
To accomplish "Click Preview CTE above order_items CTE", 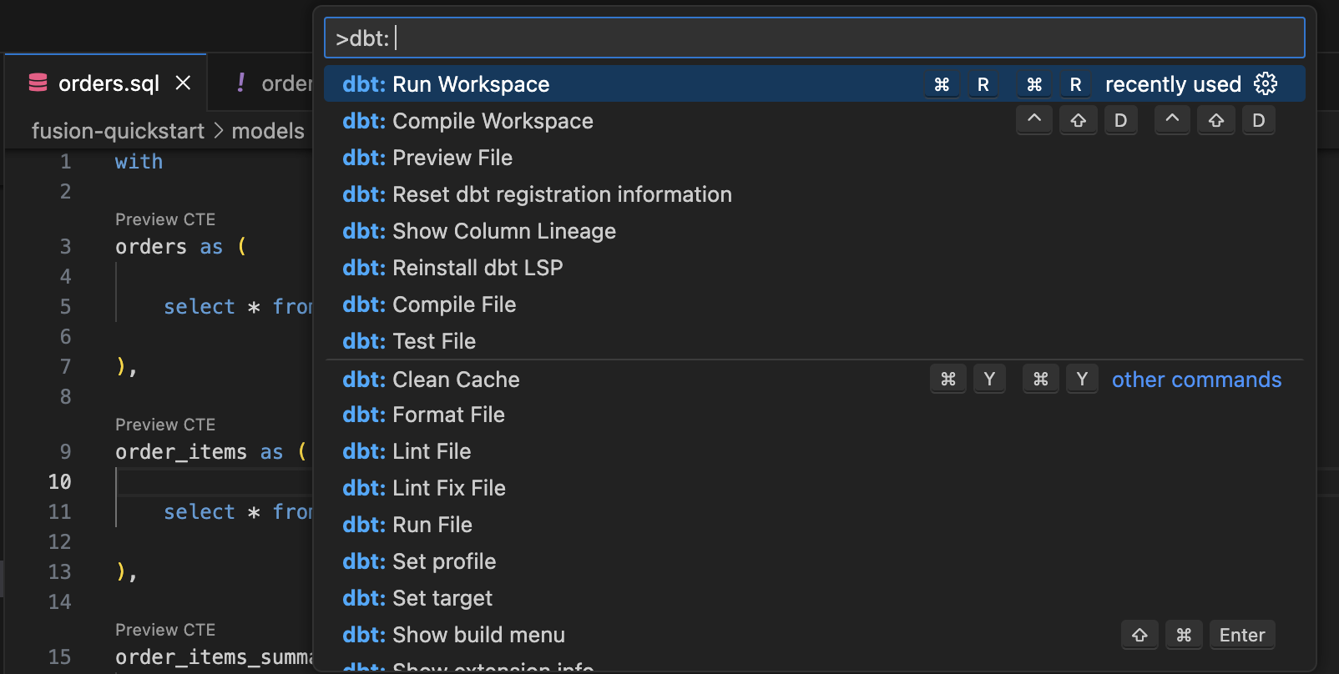I will point(165,425).
